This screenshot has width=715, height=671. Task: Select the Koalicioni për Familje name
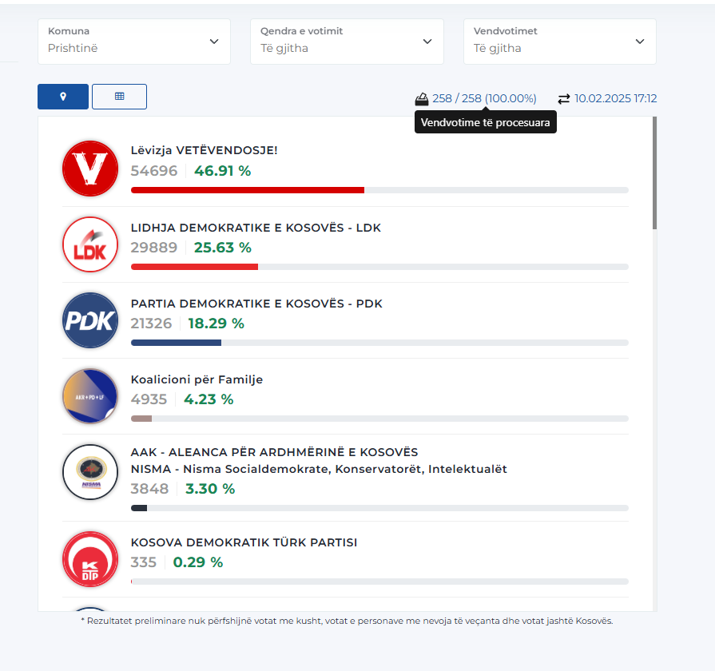tap(197, 379)
